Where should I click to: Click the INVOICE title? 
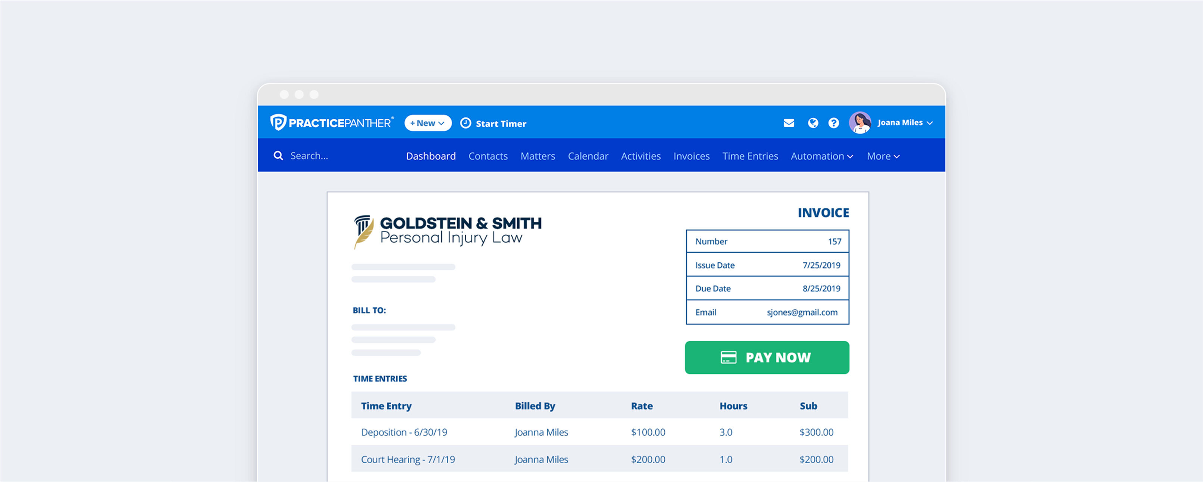[823, 213]
